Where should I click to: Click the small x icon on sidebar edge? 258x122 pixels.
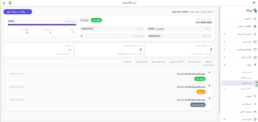257,82
